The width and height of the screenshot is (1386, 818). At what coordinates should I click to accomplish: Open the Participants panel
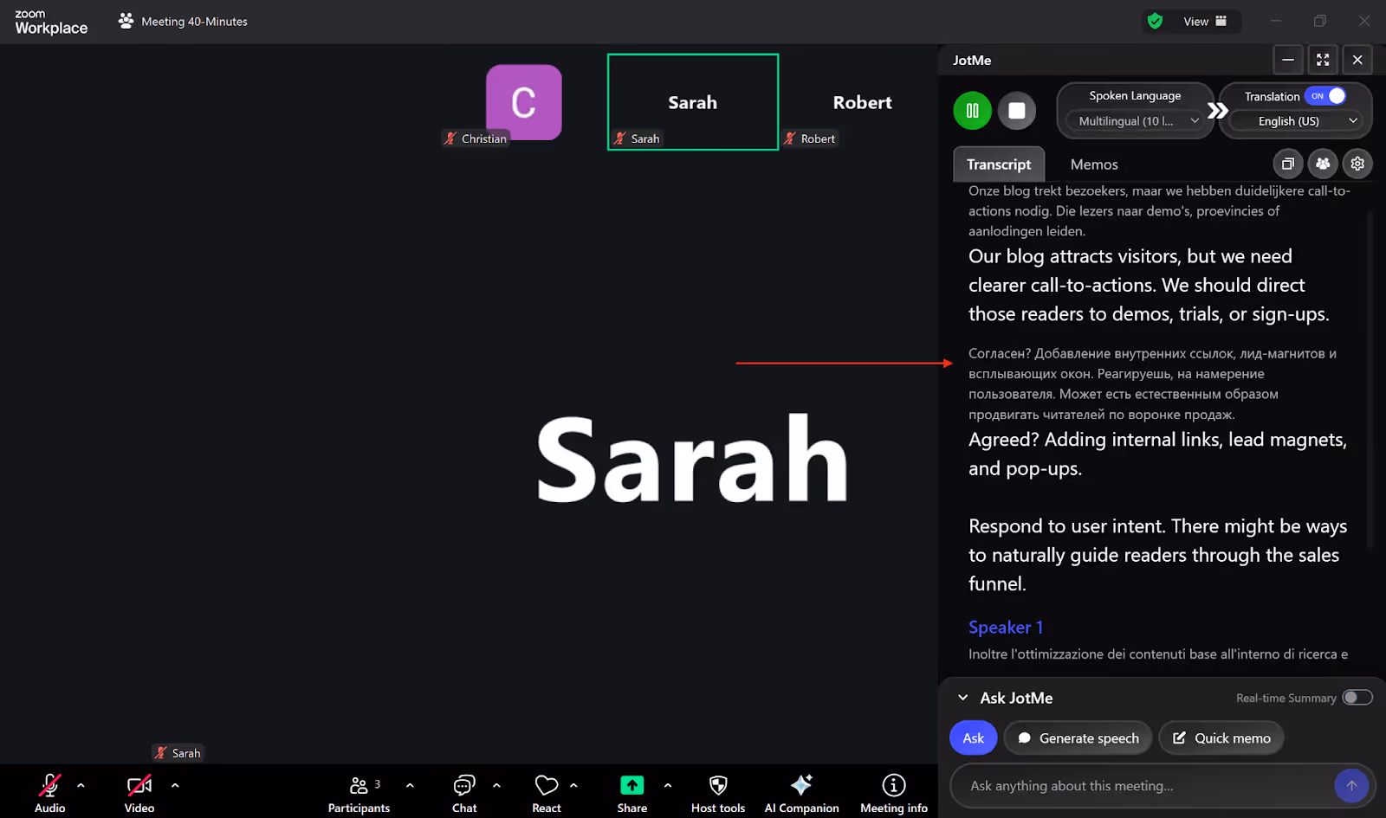click(359, 792)
